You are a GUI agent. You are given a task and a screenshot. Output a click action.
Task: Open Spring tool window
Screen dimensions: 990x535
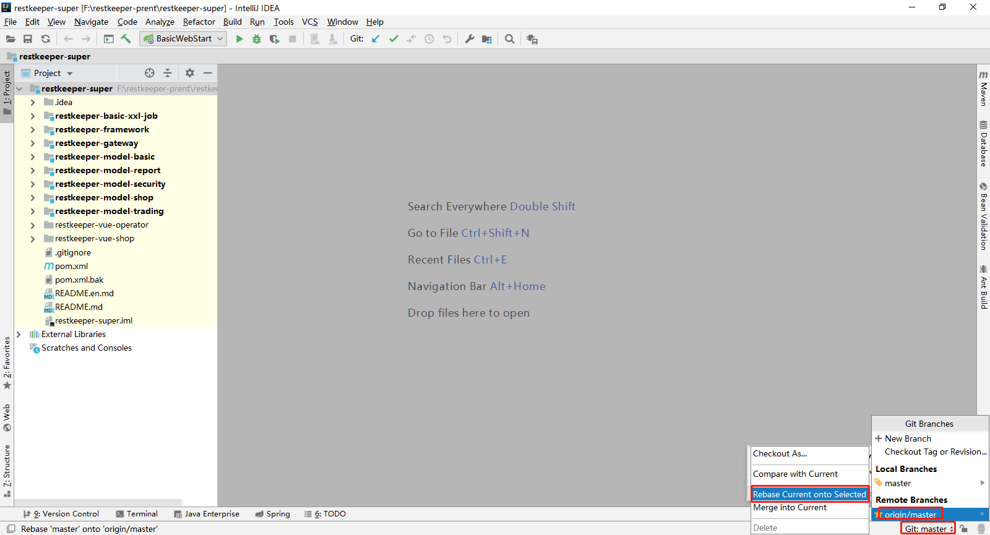[272, 514]
